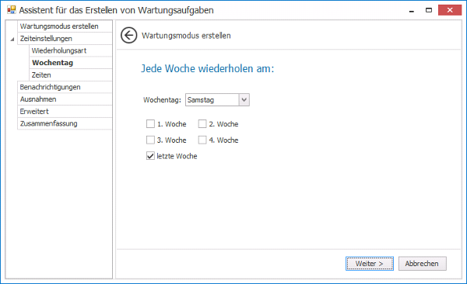Click the Wochentag: label

click(x=162, y=100)
